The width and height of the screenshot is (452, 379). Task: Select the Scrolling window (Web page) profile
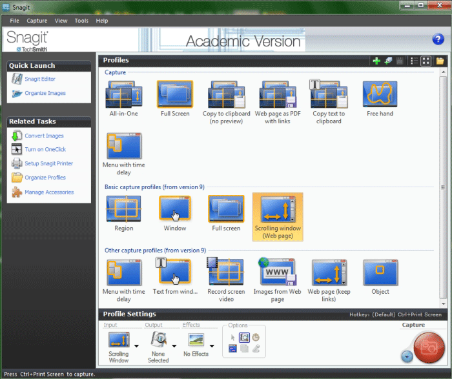pyautogui.click(x=278, y=217)
